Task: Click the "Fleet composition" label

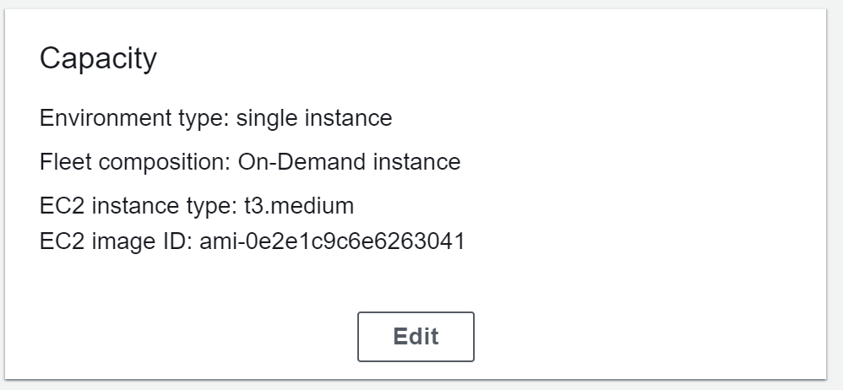Action: 135,162
